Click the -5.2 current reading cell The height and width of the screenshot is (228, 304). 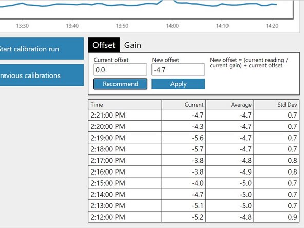click(184, 217)
